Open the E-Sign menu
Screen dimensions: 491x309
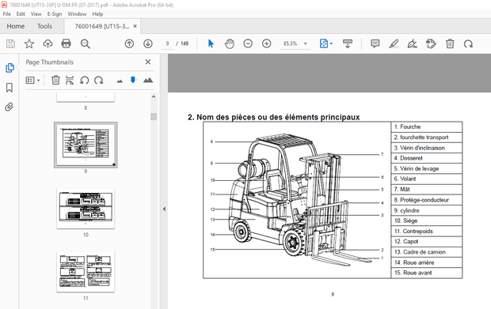tap(55, 14)
